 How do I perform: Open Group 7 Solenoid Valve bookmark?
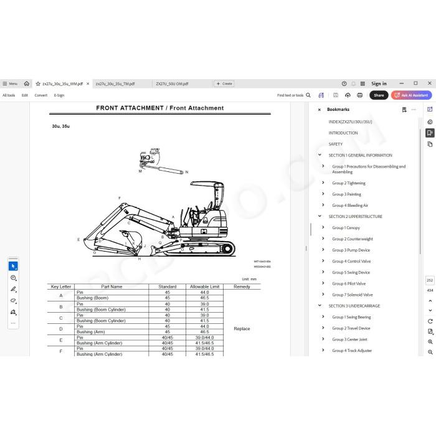(353, 295)
